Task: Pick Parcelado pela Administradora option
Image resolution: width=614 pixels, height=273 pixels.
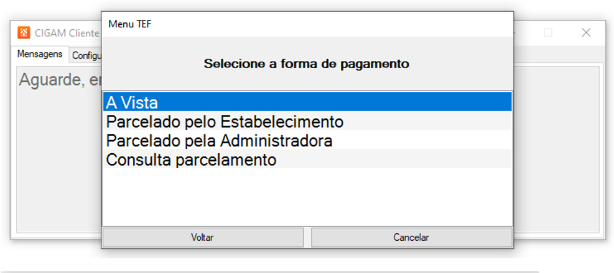Action: click(307, 140)
